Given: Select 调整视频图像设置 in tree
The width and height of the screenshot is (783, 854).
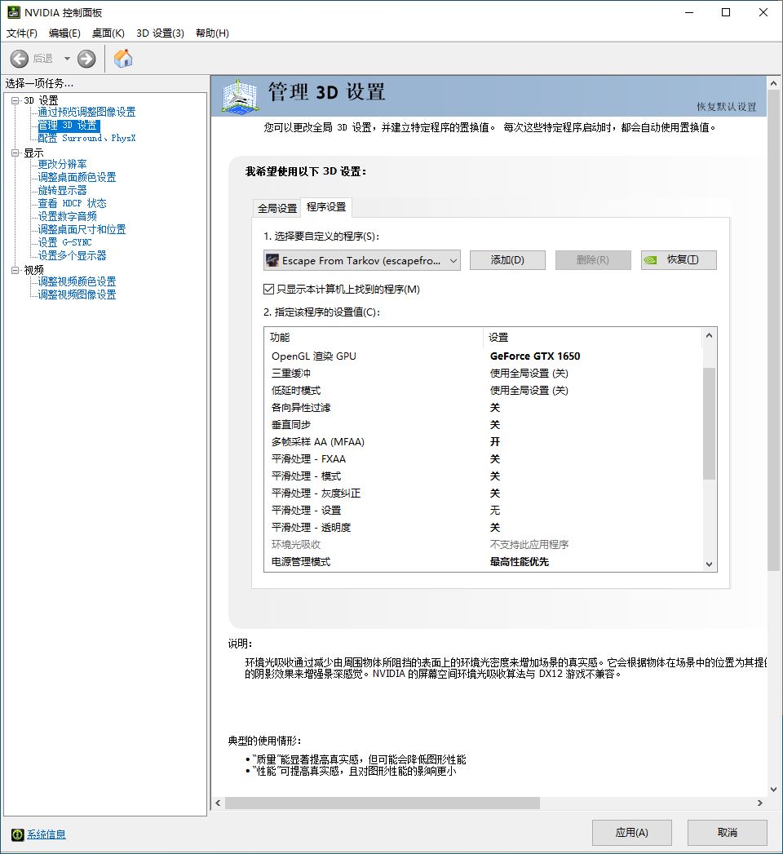Looking at the screenshot, I should (77, 294).
